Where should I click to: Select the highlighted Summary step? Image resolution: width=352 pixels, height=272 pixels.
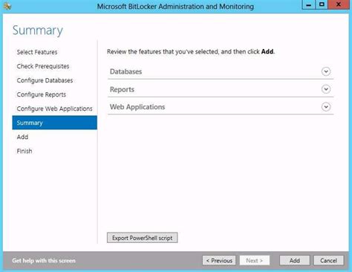point(54,123)
